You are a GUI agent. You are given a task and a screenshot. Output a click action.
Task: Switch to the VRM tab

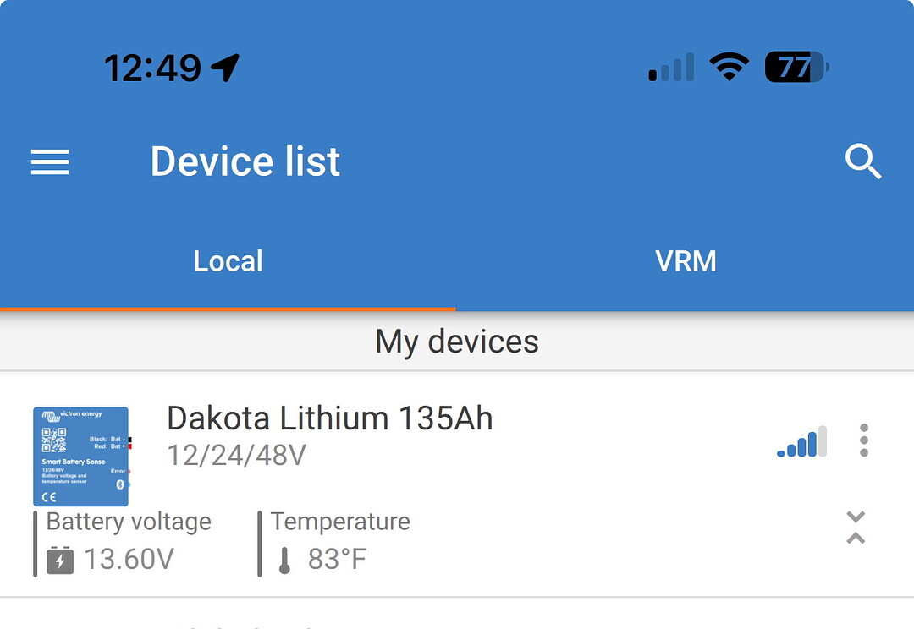[685, 261]
